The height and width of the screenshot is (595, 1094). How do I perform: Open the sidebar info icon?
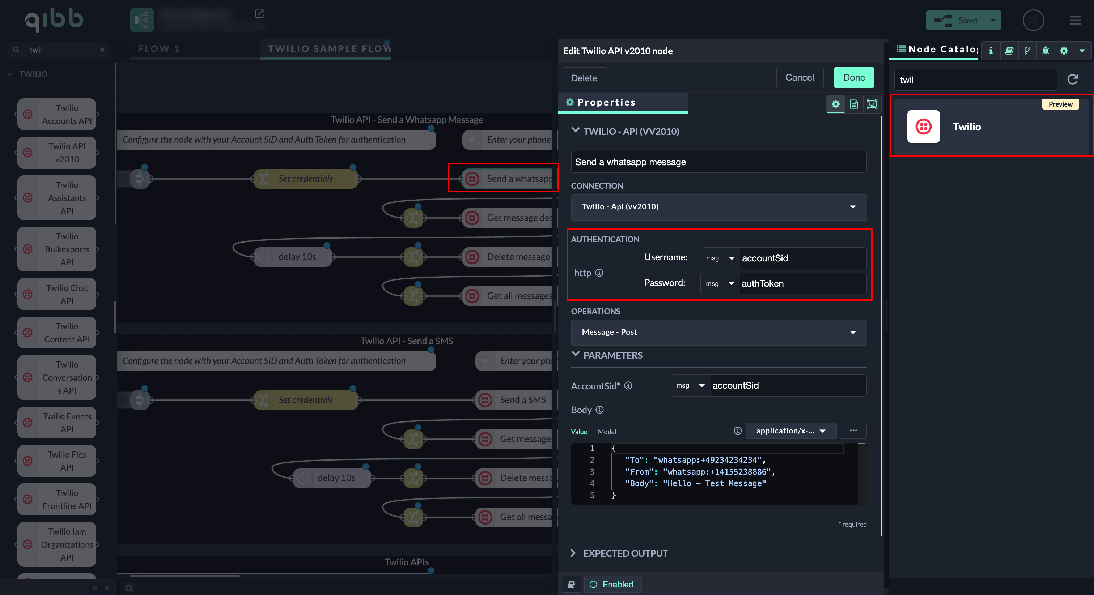[991, 51]
